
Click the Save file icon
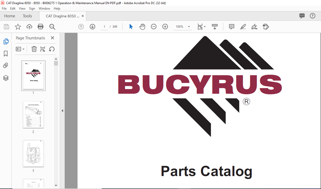pyautogui.click(x=6, y=27)
